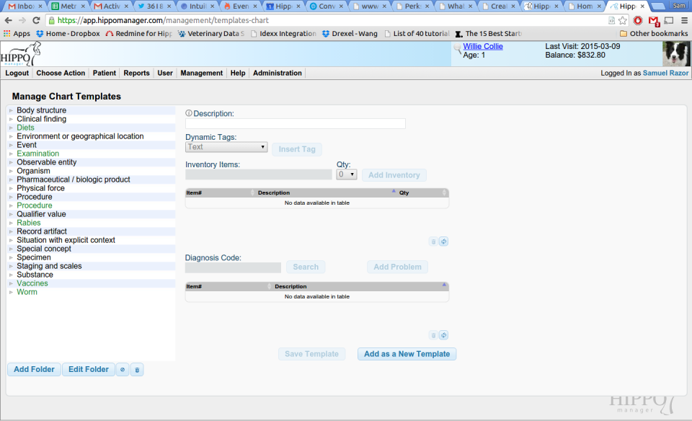The image size is (692, 421).
Task: Click the browser forward arrow
Action: pos(22,20)
